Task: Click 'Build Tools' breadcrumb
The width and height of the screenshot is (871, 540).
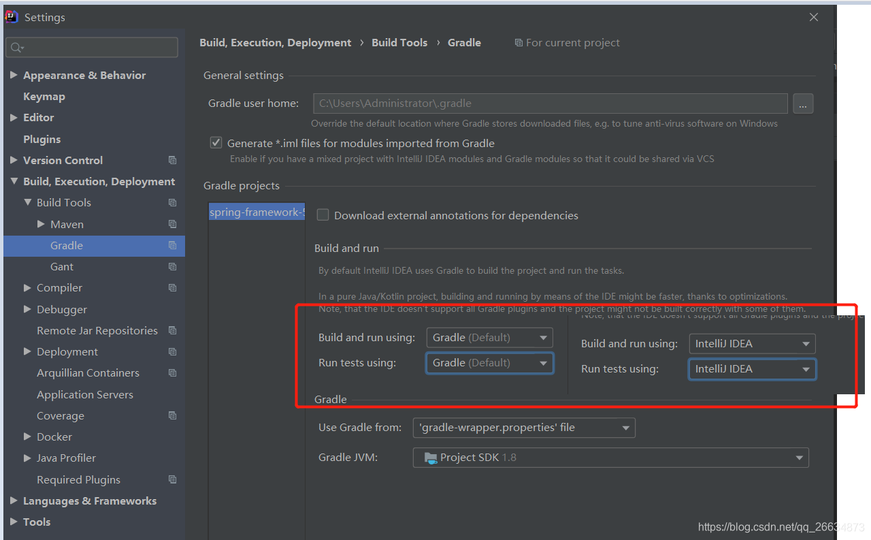Action: coord(399,42)
